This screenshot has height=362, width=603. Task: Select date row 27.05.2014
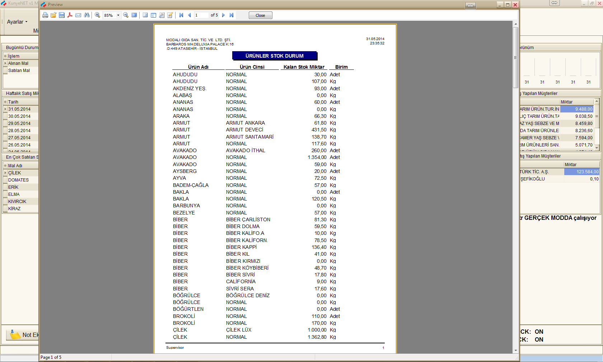tap(21, 138)
